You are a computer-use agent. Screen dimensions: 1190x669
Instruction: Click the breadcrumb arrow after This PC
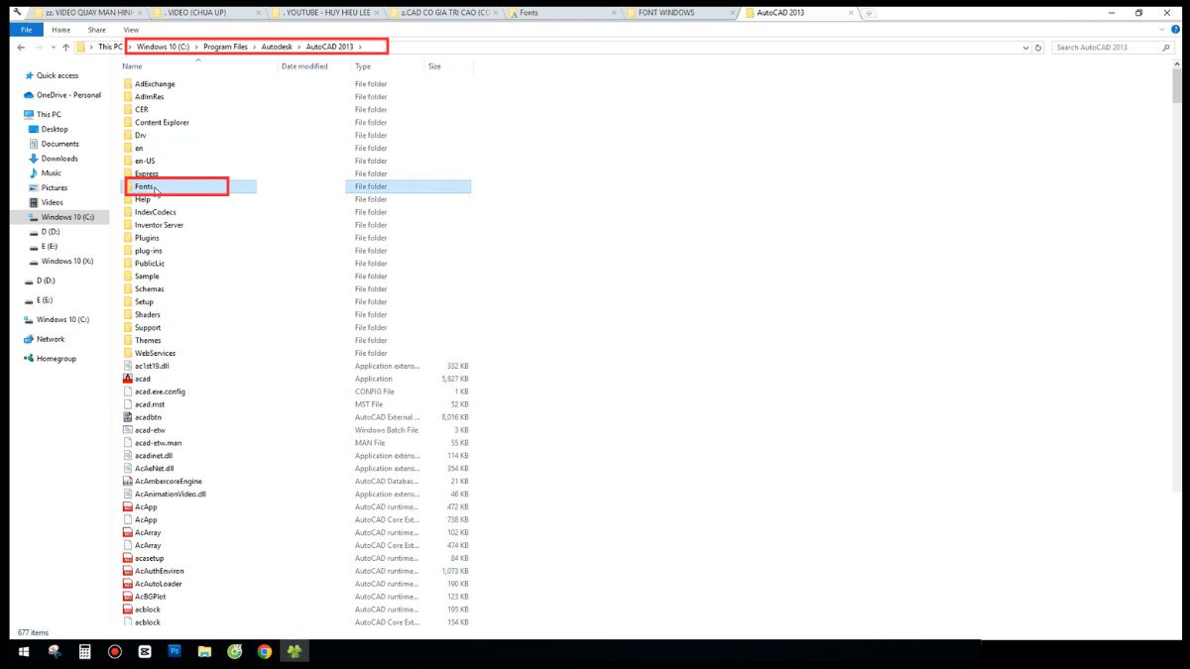tap(130, 47)
